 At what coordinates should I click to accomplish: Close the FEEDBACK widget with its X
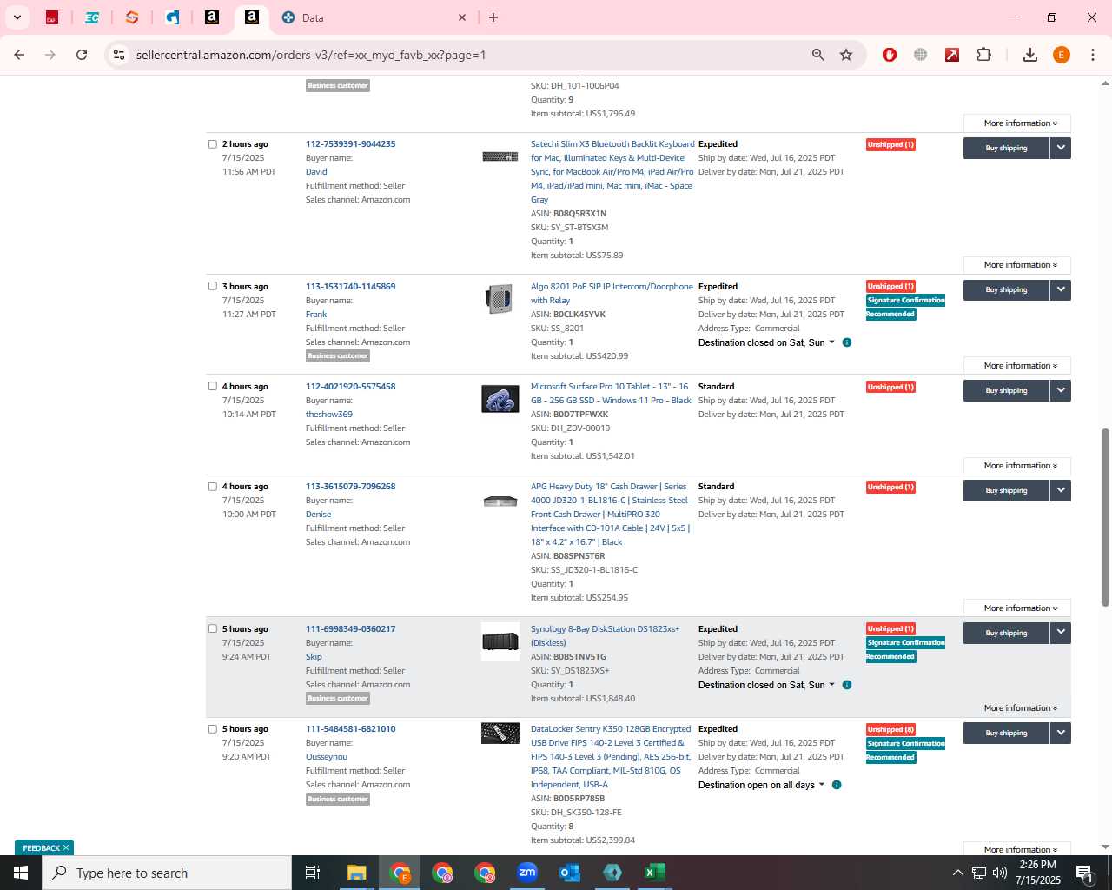tap(66, 847)
